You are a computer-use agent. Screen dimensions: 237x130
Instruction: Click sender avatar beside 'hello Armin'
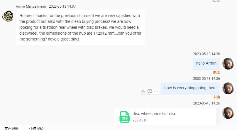(228, 64)
